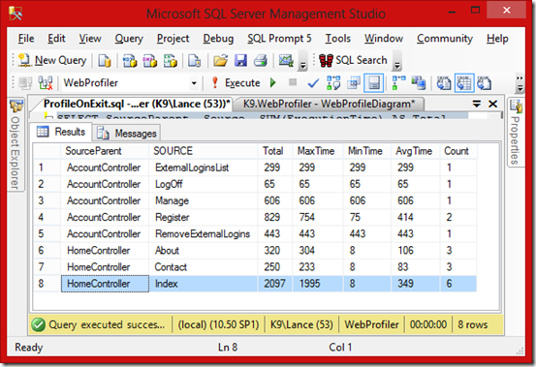The width and height of the screenshot is (536, 367).
Task: Start debugging with the green play arrow
Action: [272, 82]
